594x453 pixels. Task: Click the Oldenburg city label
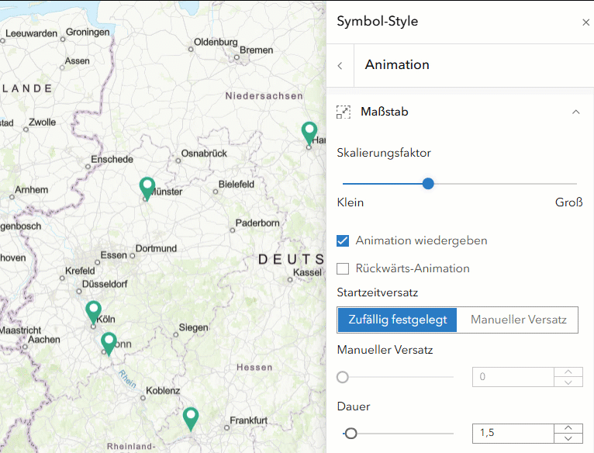(x=216, y=42)
